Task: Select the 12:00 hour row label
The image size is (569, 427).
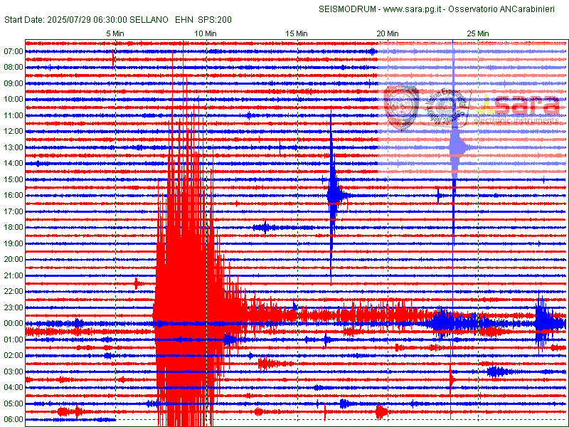Action: tap(14, 132)
